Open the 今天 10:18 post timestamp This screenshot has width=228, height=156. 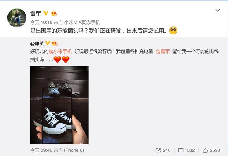coord(41,22)
